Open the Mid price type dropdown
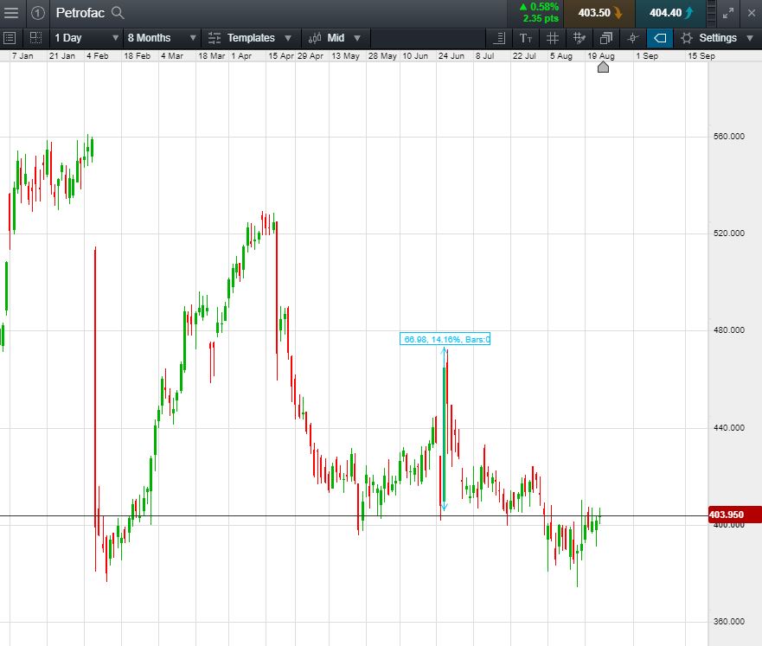 pyautogui.click(x=336, y=38)
